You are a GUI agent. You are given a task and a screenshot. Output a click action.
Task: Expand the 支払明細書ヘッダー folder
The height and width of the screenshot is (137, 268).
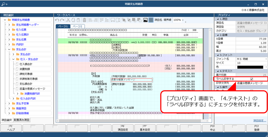(x=9, y=25)
